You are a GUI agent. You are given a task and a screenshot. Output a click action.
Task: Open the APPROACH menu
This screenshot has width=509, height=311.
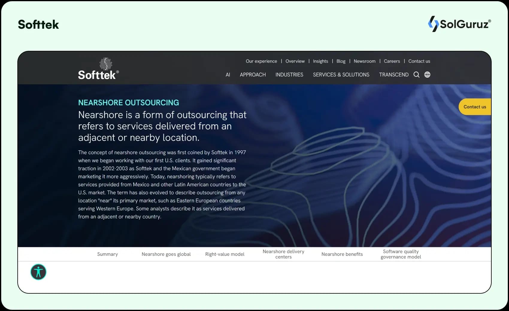[253, 75]
